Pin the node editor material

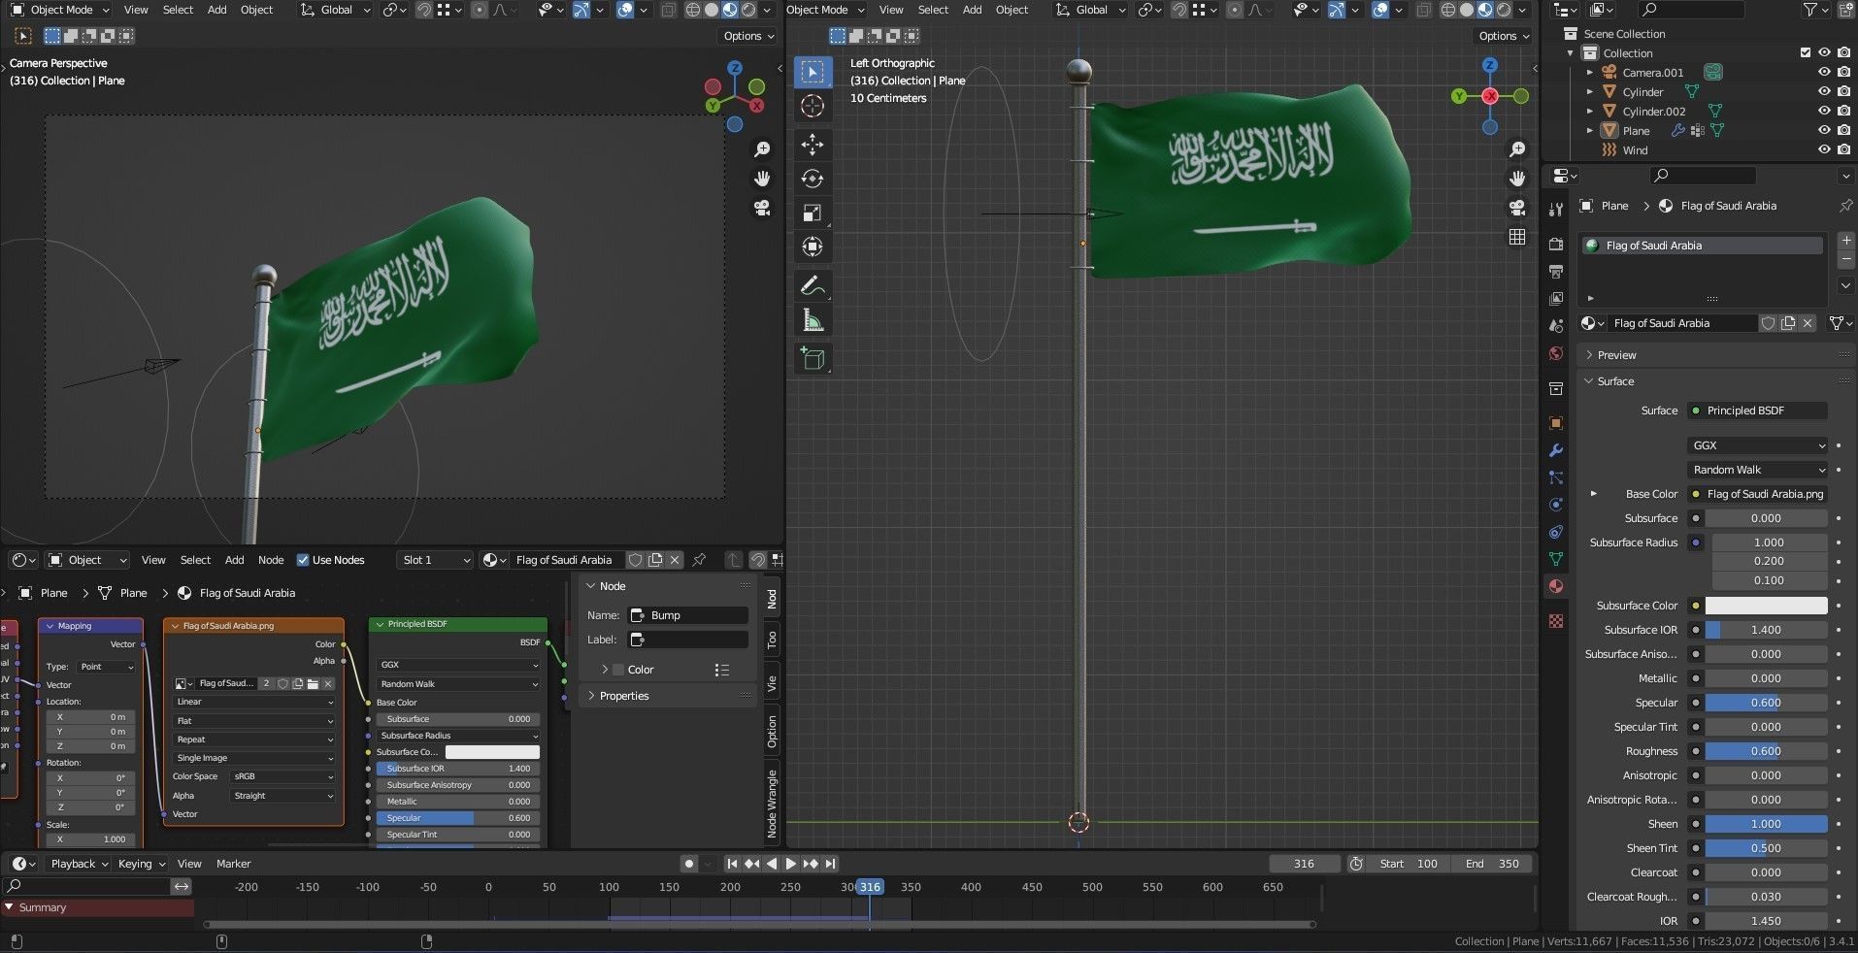tap(699, 560)
